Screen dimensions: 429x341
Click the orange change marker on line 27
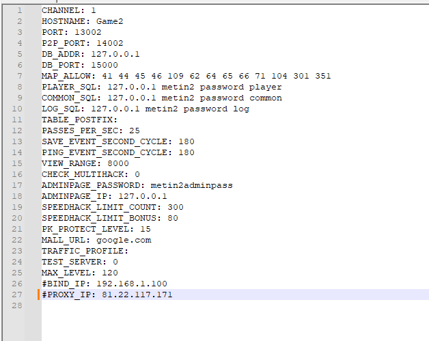pyautogui.click(x=38, y=295)
